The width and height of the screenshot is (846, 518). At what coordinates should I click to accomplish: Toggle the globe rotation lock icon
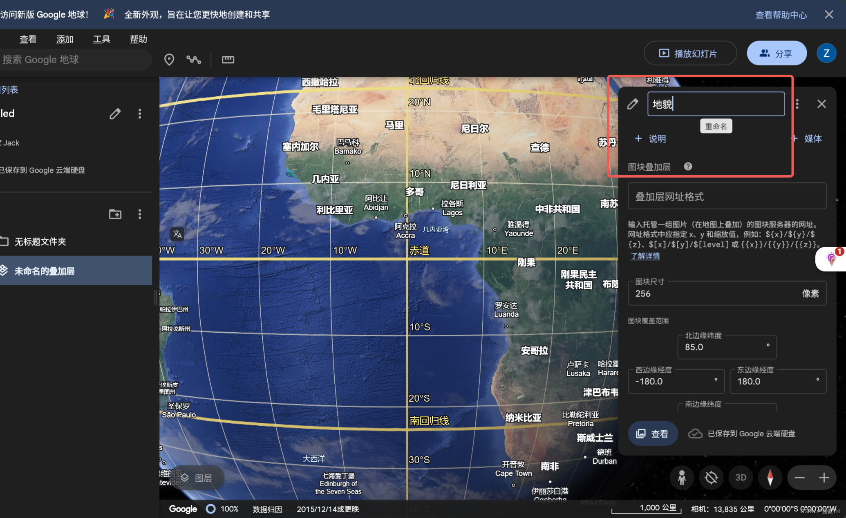tap(711, 477)
